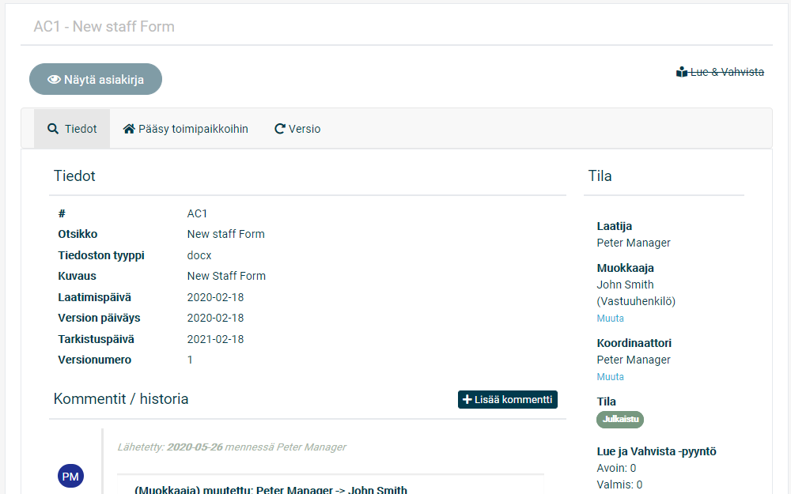Click the Vastuuhenkilö role label
This screenshot has width=791, height=494.
coord(636,301)
